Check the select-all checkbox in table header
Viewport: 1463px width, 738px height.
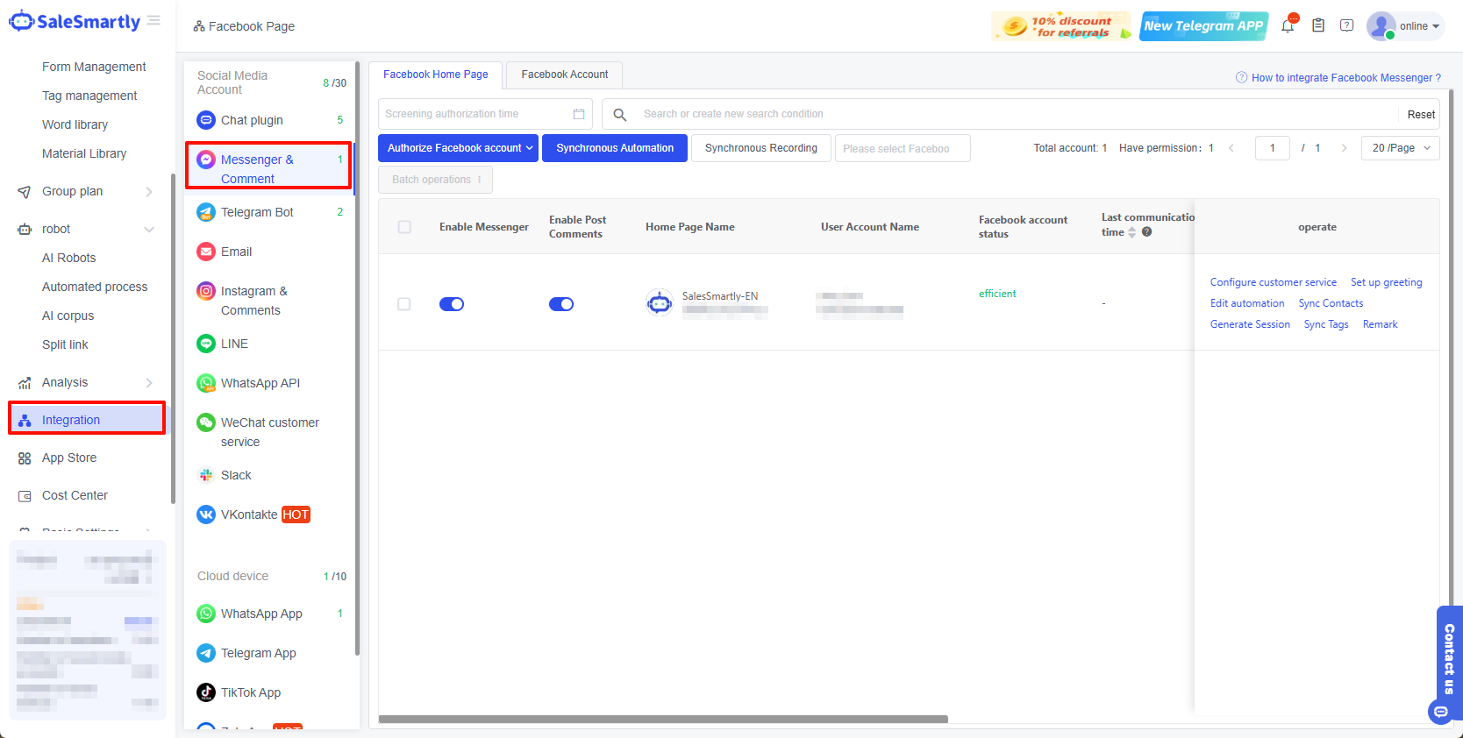[x=404, y=227]
